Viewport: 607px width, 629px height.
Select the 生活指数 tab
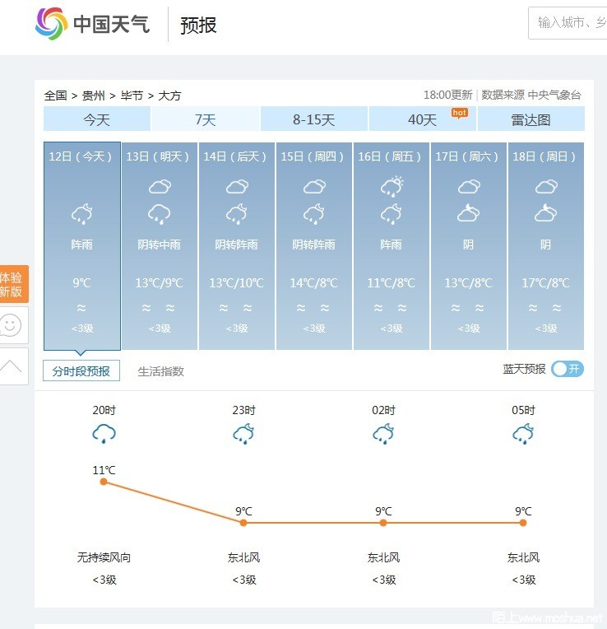160,371
